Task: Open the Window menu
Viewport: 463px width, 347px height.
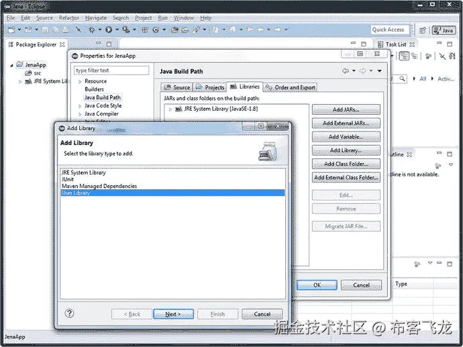Action: point(184,17)
